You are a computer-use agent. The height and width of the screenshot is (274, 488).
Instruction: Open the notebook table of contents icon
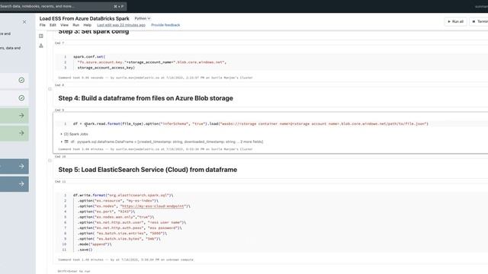tap(40, 36)
